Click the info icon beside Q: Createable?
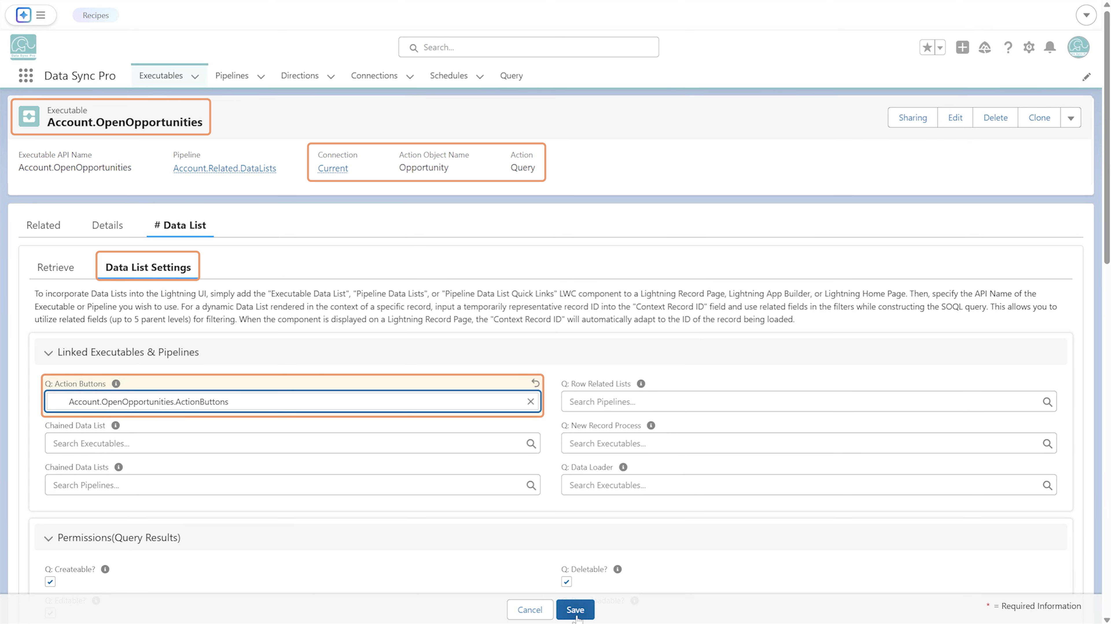The height and width of the screenshot is (624, 1111). click(105, 569)
